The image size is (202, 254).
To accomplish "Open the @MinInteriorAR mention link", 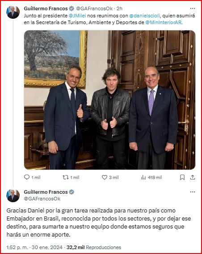I will tap(164, 22).
